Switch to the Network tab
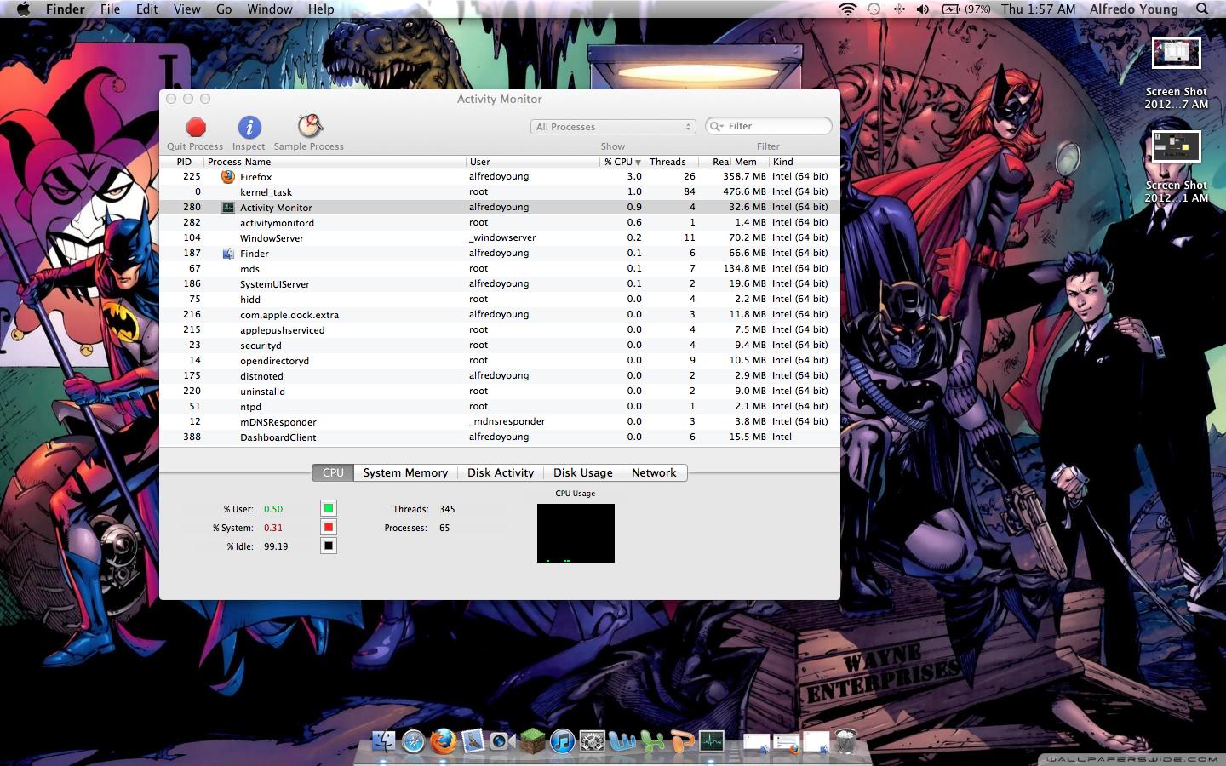Image resolution: width=1226 pixels, height=766 pixels. (x=654, y=472)
